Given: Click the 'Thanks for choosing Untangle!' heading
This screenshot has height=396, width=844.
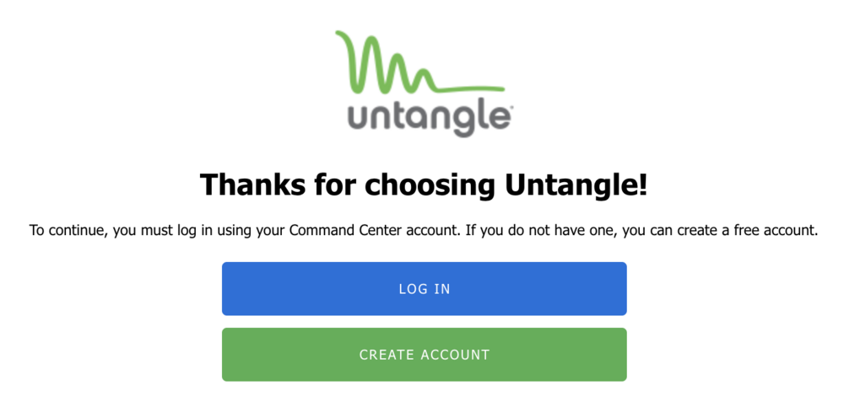Looking at the screenshot, I should click(x=424, y=185).
